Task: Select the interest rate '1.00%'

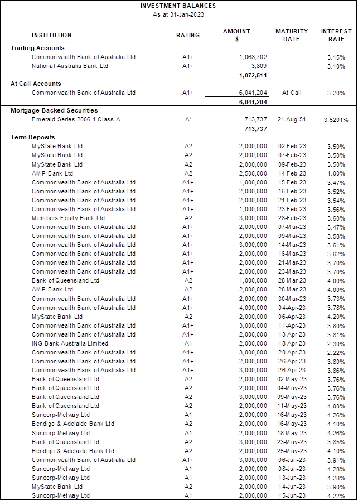Action: point(336,174)
